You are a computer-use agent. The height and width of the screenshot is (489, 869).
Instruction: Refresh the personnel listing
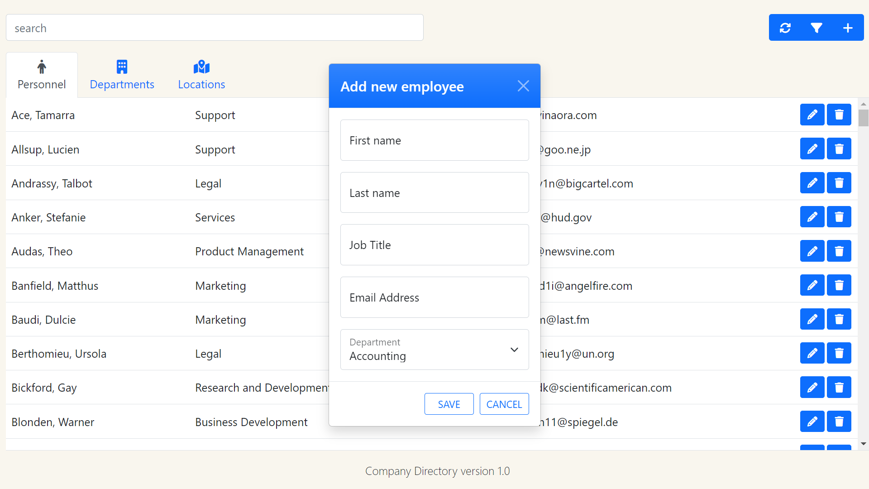785,28
